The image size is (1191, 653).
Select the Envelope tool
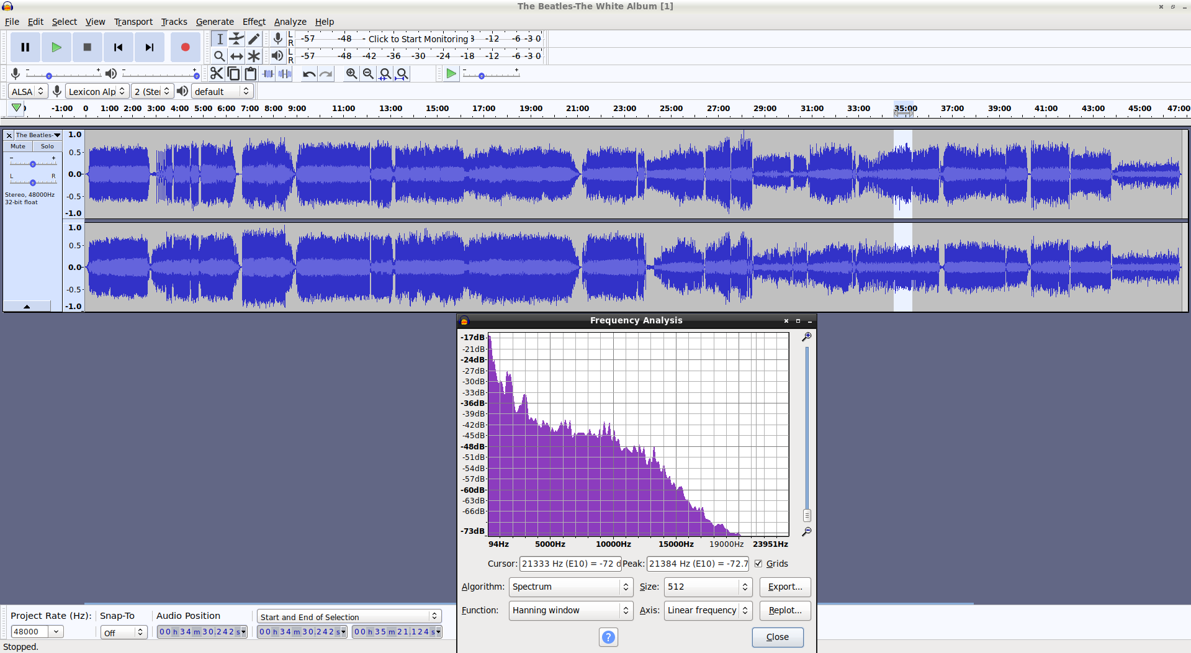[x=236, y=38]
